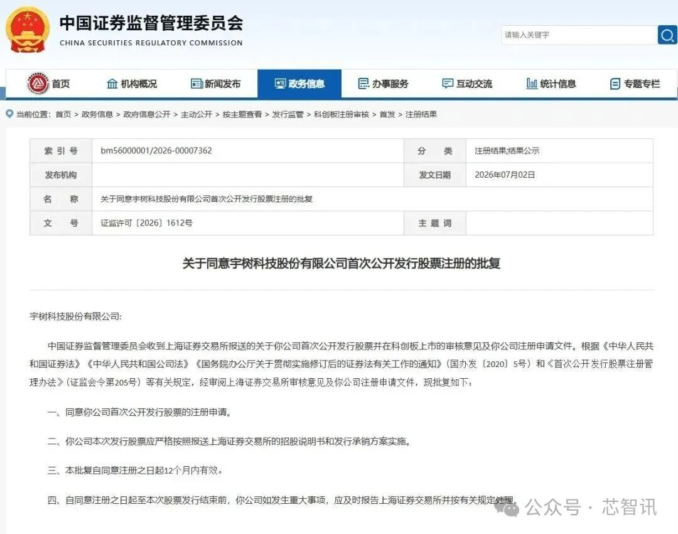The height and width of the screenshot is (534, 678).
Task: Follow the 首页 breadcrumb link
Action: point(63,114)
